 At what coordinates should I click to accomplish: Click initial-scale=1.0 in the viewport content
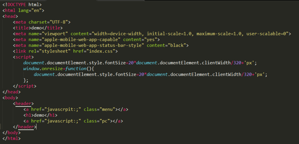click(170, 34)
